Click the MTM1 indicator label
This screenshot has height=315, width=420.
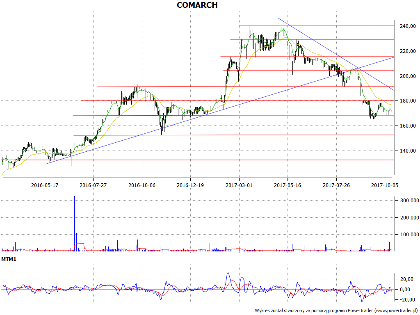coord(9,259)
